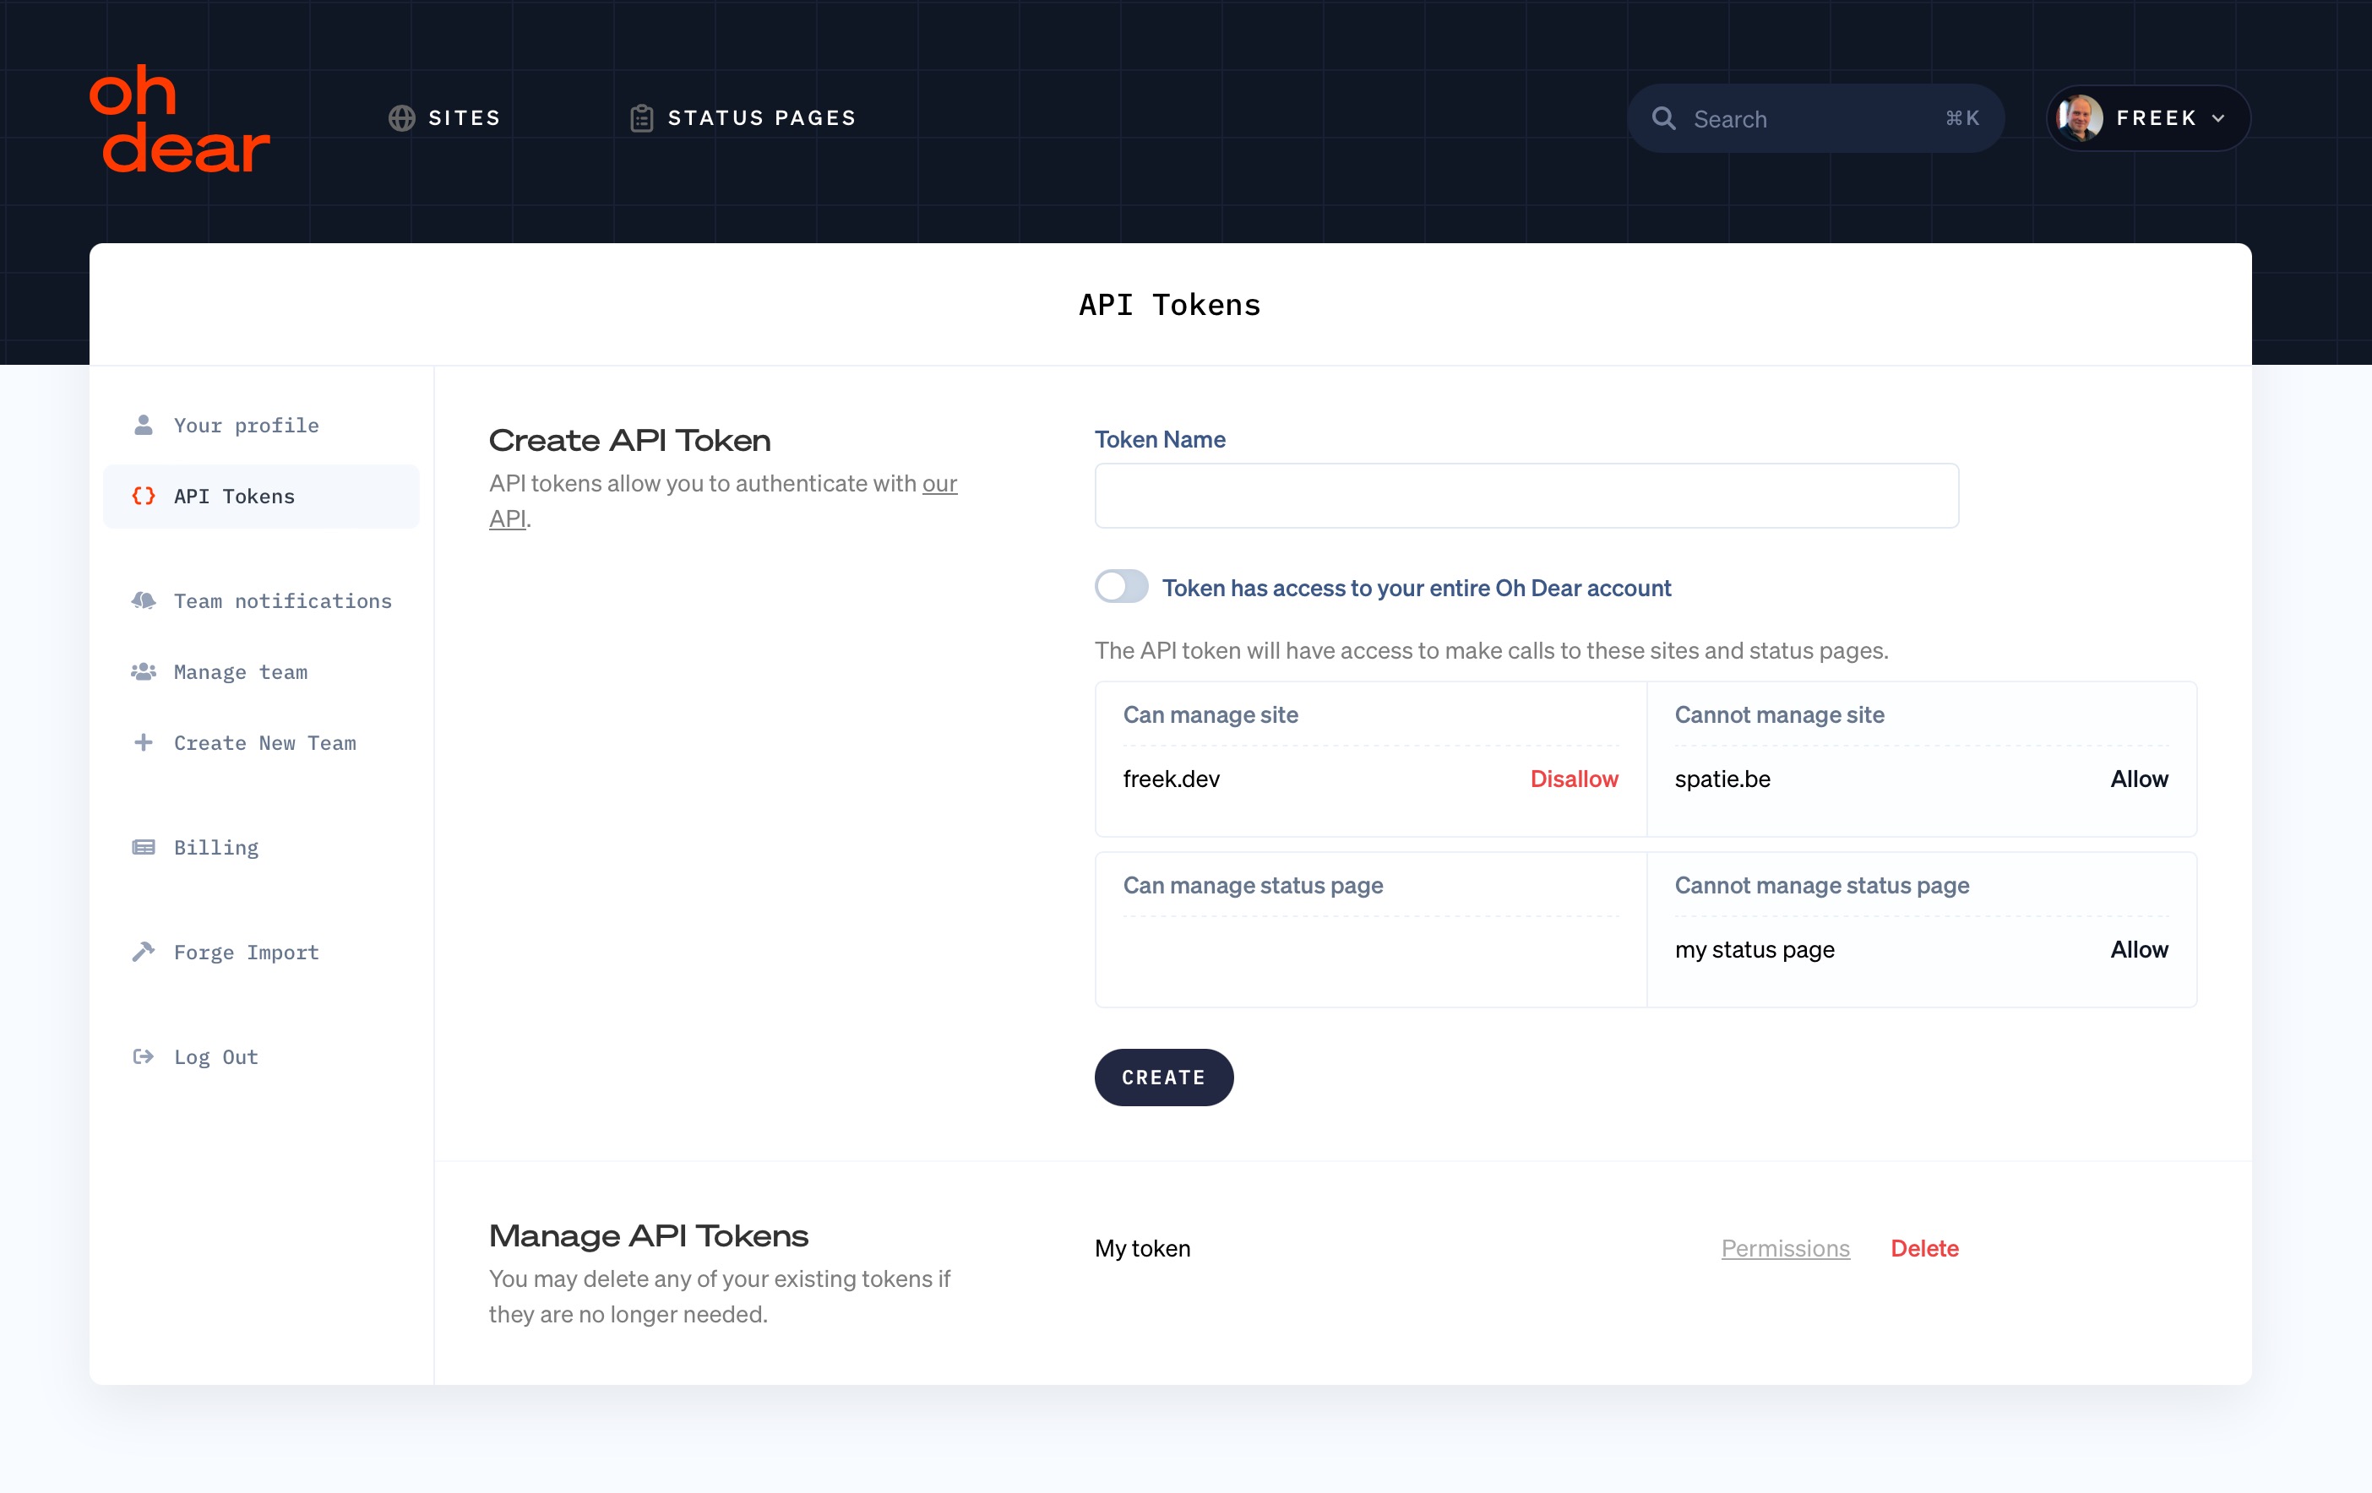Allow 'my status page' access

tap(2139, 948)
